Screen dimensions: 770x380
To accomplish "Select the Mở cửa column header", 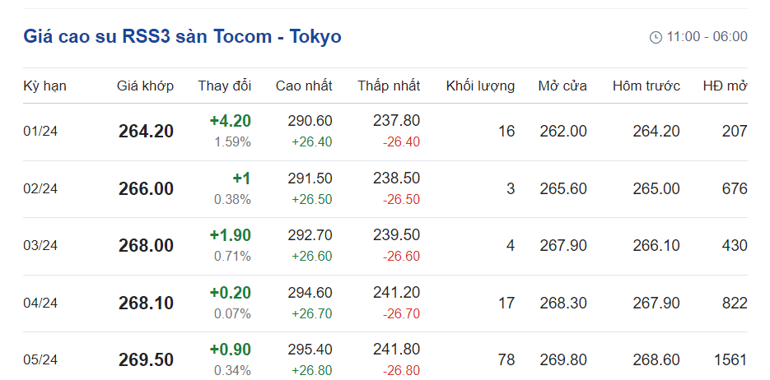I will (562, 86).
